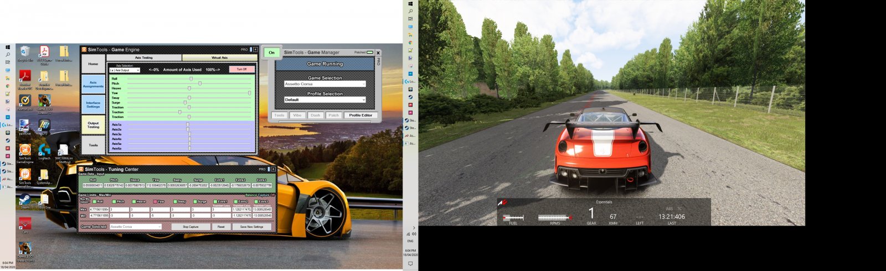Click the Stop Capture button
The image size is (886, 271).
click(190, 227)
